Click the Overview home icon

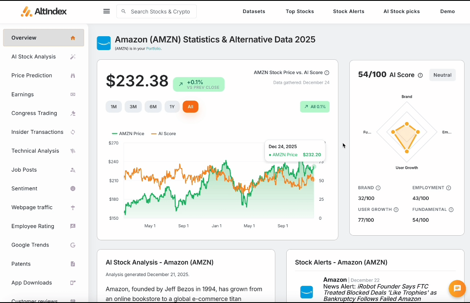(73, 38)
